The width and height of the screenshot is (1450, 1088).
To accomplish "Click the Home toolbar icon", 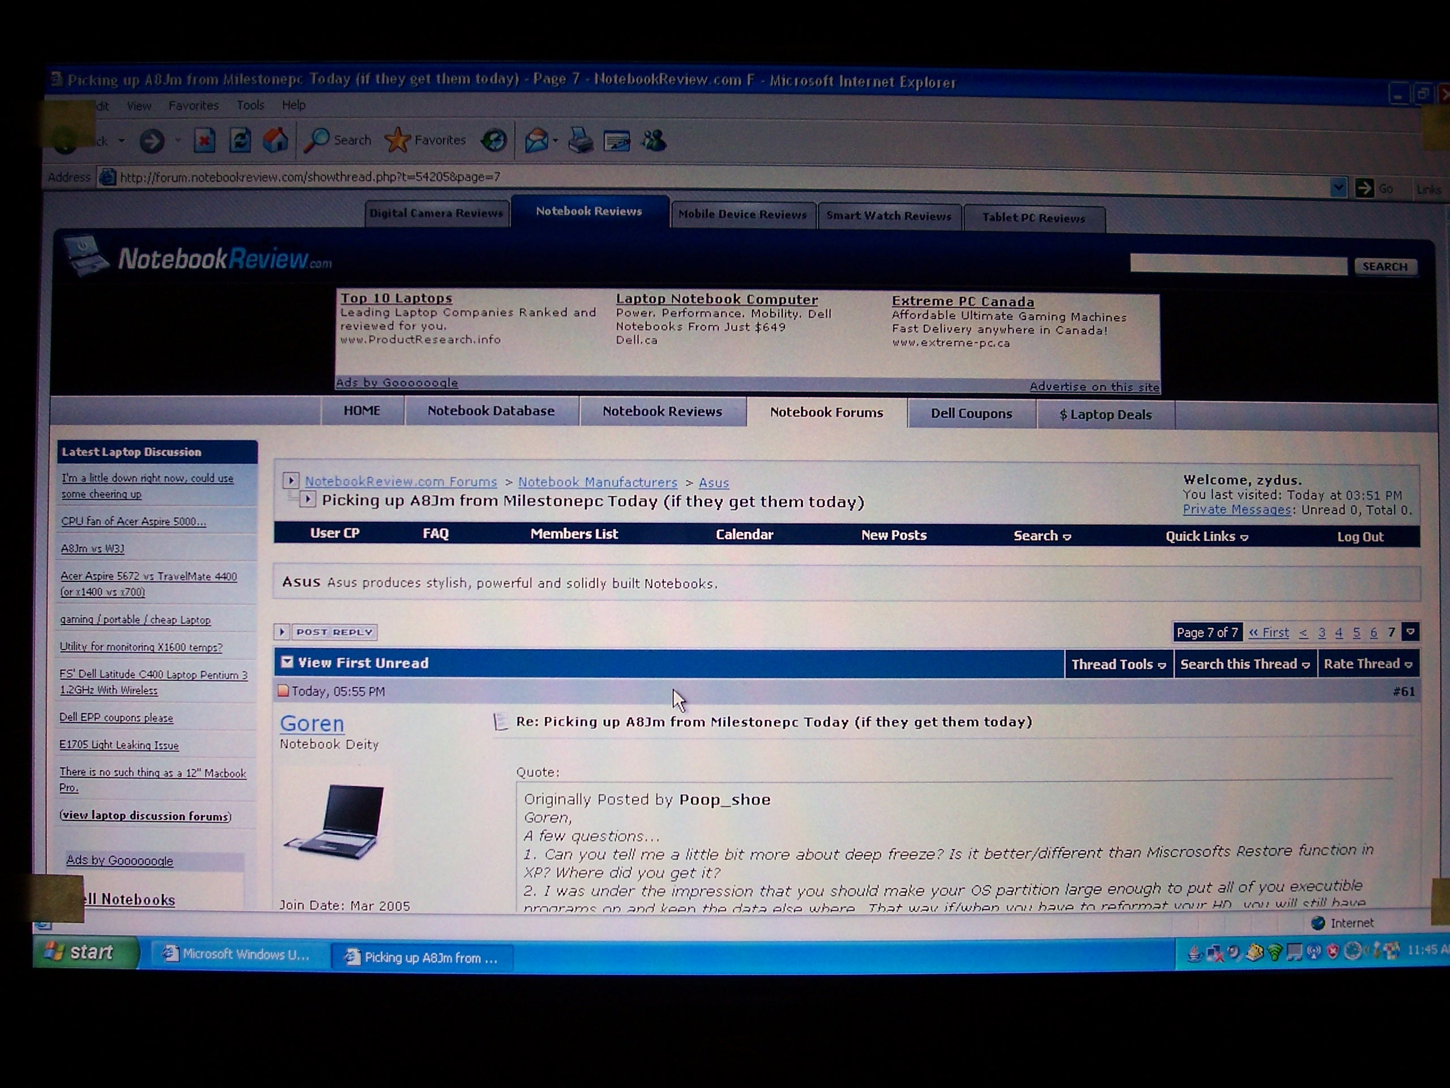I will pyautogui.click(x=276, y=140).
